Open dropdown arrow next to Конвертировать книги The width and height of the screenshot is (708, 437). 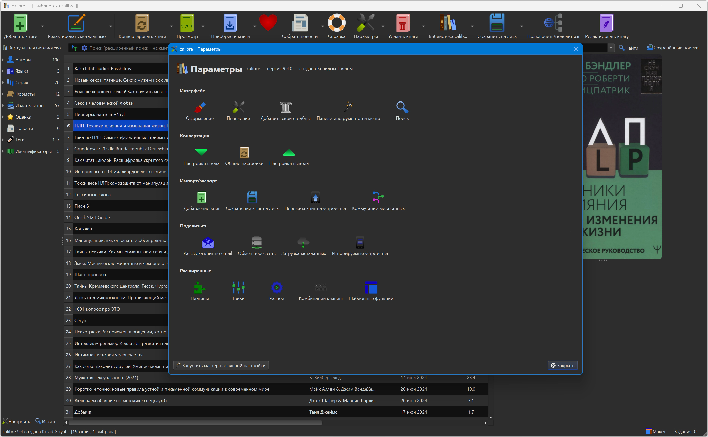click(x=171, y=26)
